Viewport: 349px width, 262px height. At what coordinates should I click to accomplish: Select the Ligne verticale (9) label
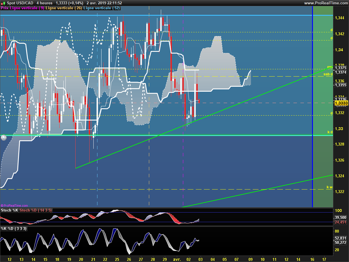pos(27,8)
